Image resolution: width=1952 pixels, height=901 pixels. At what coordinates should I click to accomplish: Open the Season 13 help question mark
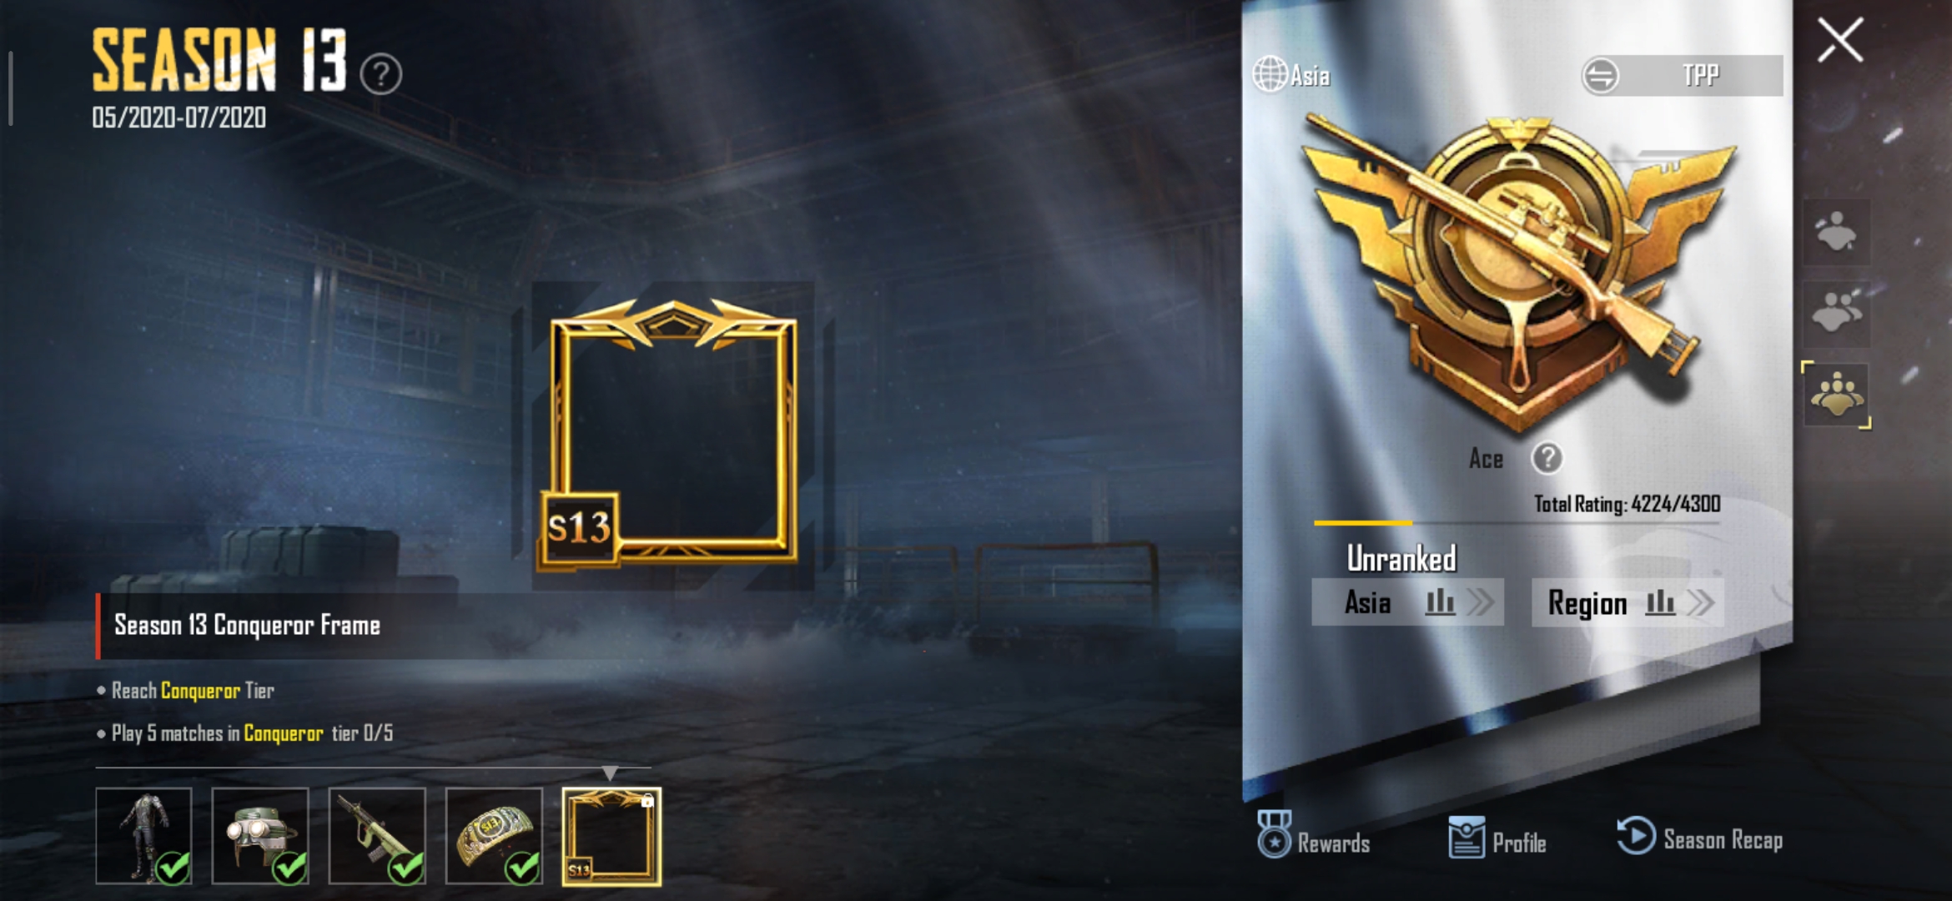[381, 74]
